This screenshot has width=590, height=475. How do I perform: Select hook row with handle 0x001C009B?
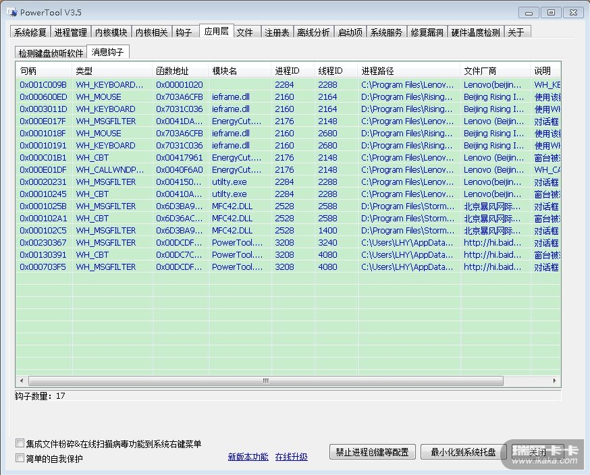[x=288, y=84]
